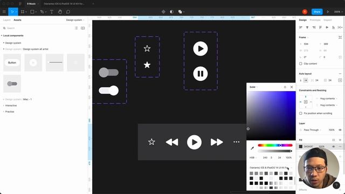The image size is (345, 194).
Task: Enable Fix position when scrolling
Action: tap(301, 113)
